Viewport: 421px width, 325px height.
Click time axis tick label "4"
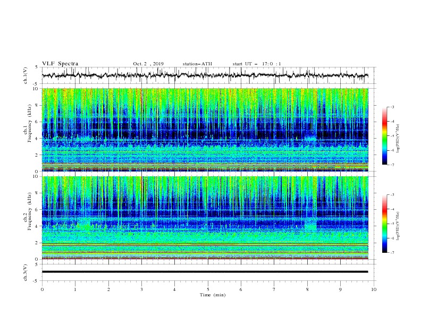point(174,289)
